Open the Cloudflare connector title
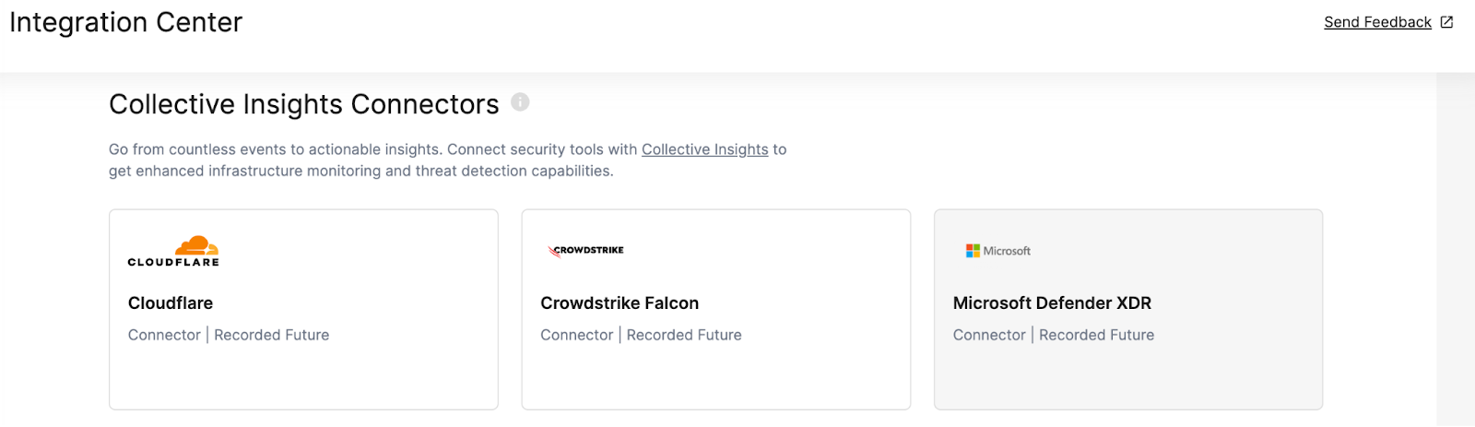Image resolution: width=1475 pixels, height=427 pixels. [171, 303]
